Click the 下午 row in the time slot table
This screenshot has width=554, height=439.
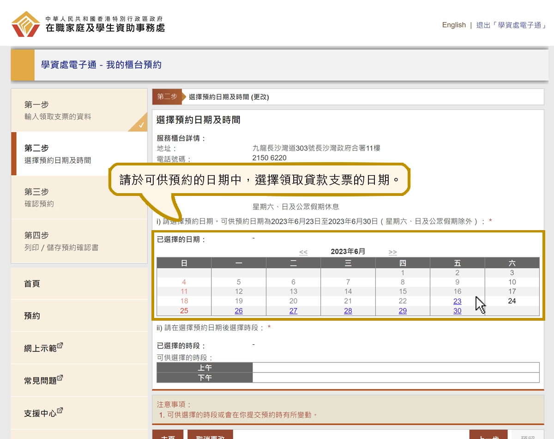(205, 377)
